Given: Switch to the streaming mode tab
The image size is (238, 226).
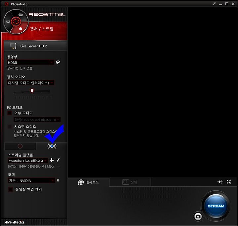Looking at the screenshot, I should click(52, 146).
